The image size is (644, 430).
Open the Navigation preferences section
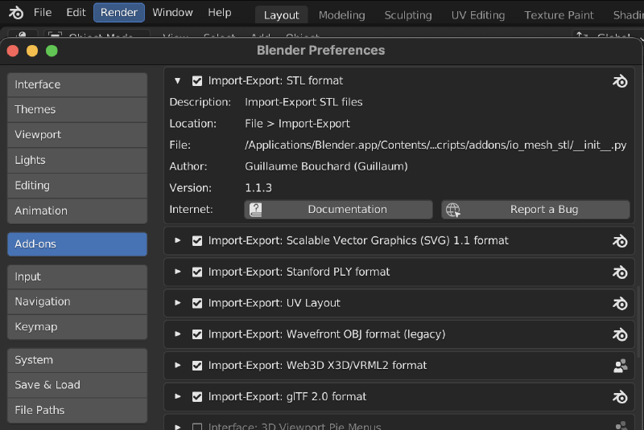[77, 302]
